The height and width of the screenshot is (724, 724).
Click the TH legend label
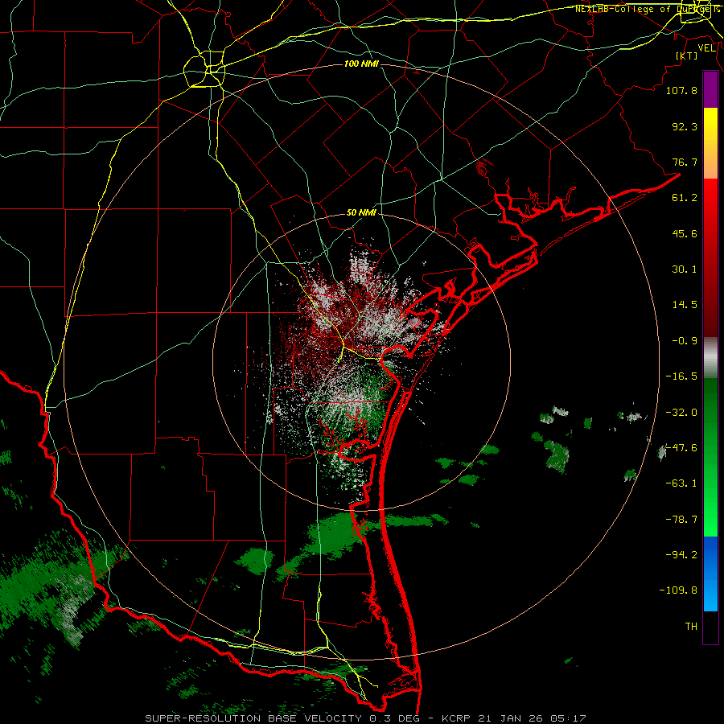[x=691, y=627]
